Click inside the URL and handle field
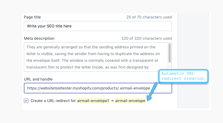223x123 pixels. tap(98, 88)
